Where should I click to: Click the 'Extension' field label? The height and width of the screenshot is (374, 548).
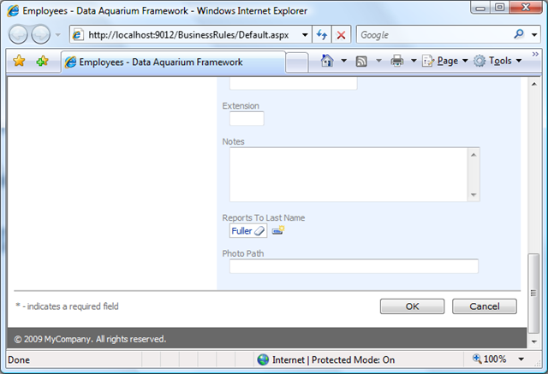coord(241,106)
